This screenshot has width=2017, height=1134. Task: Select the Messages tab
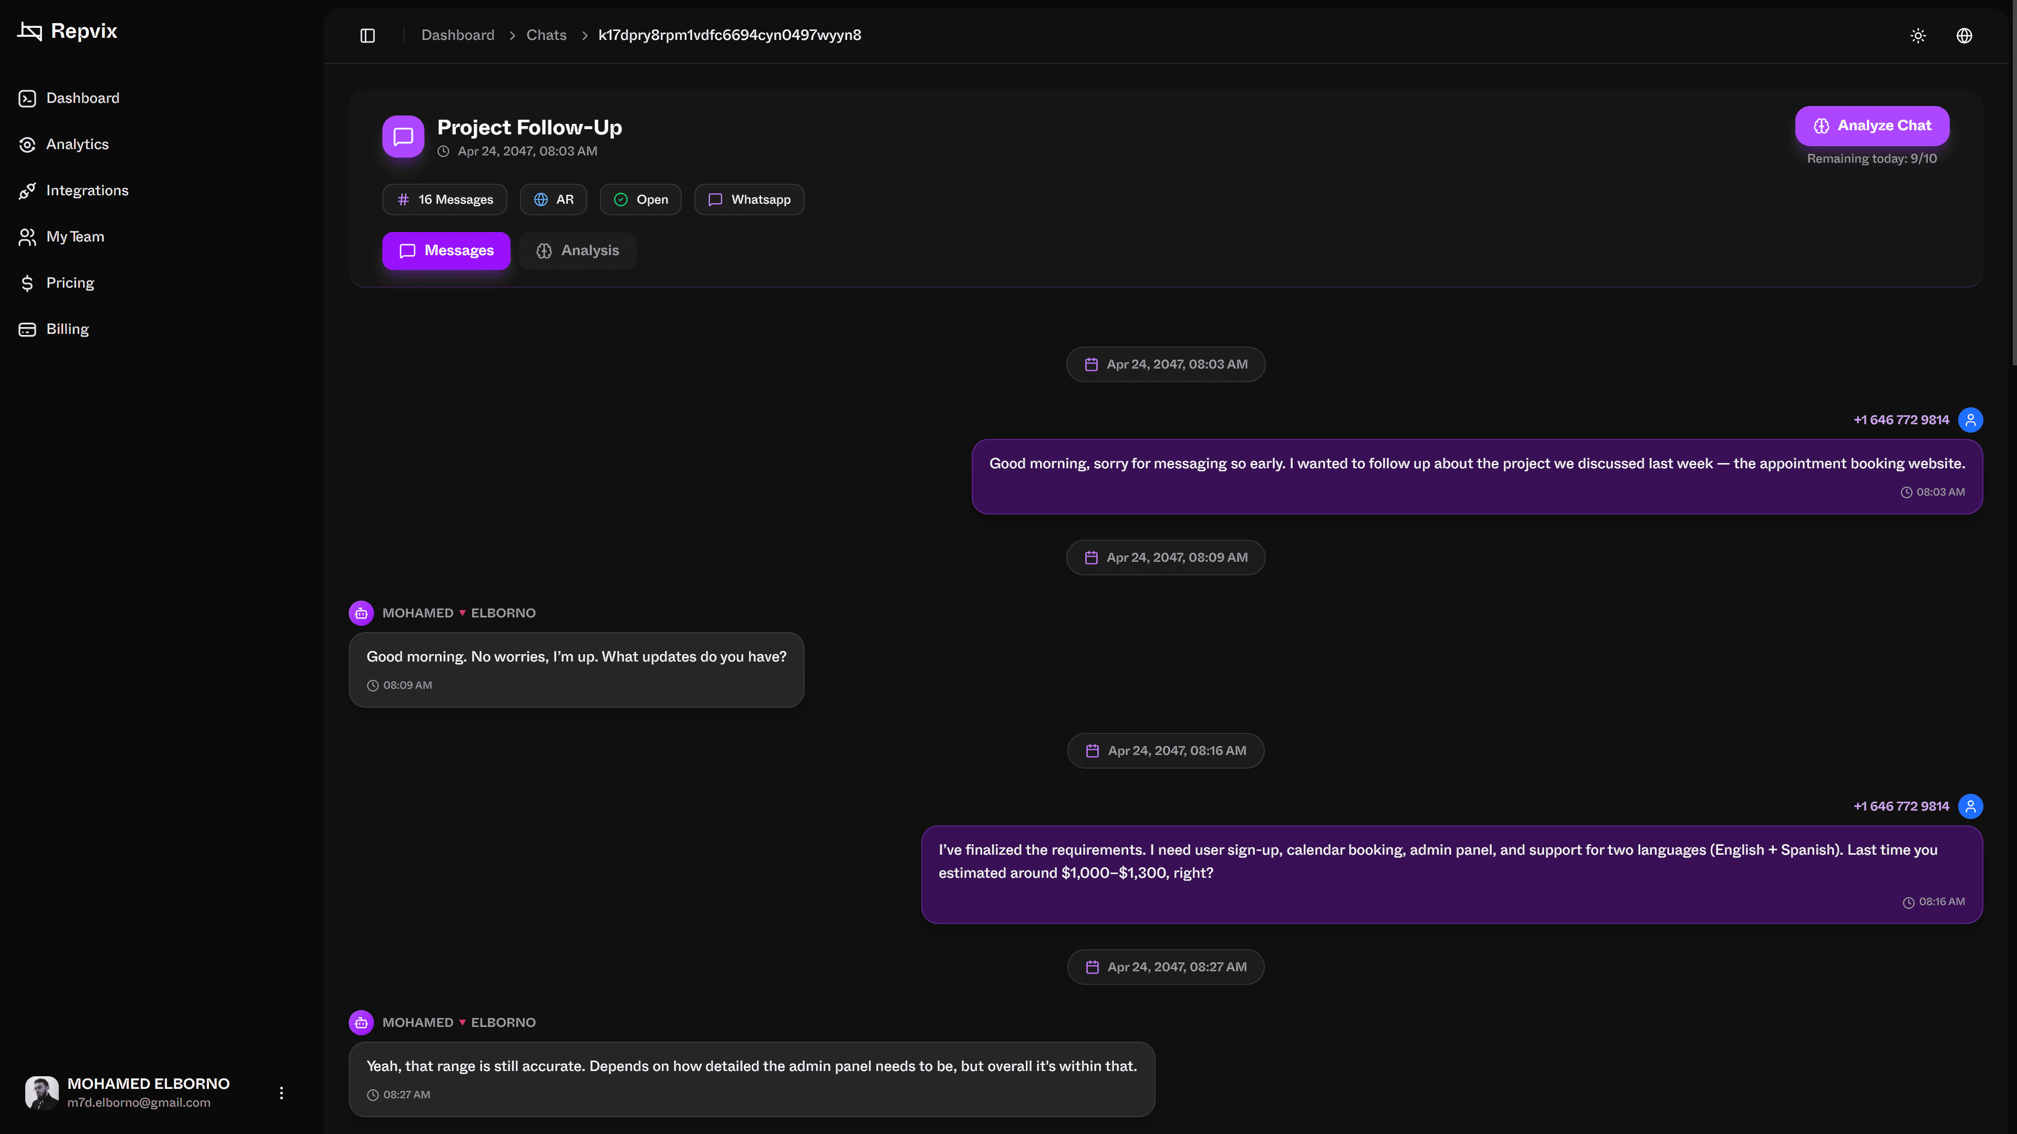tap(445, 250)
